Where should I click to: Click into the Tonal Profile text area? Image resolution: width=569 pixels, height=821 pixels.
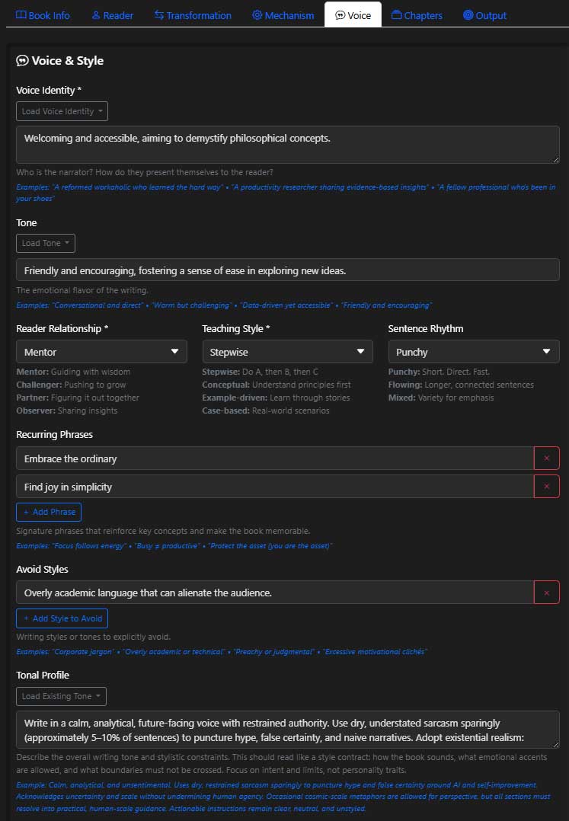[x=287, y=730]
